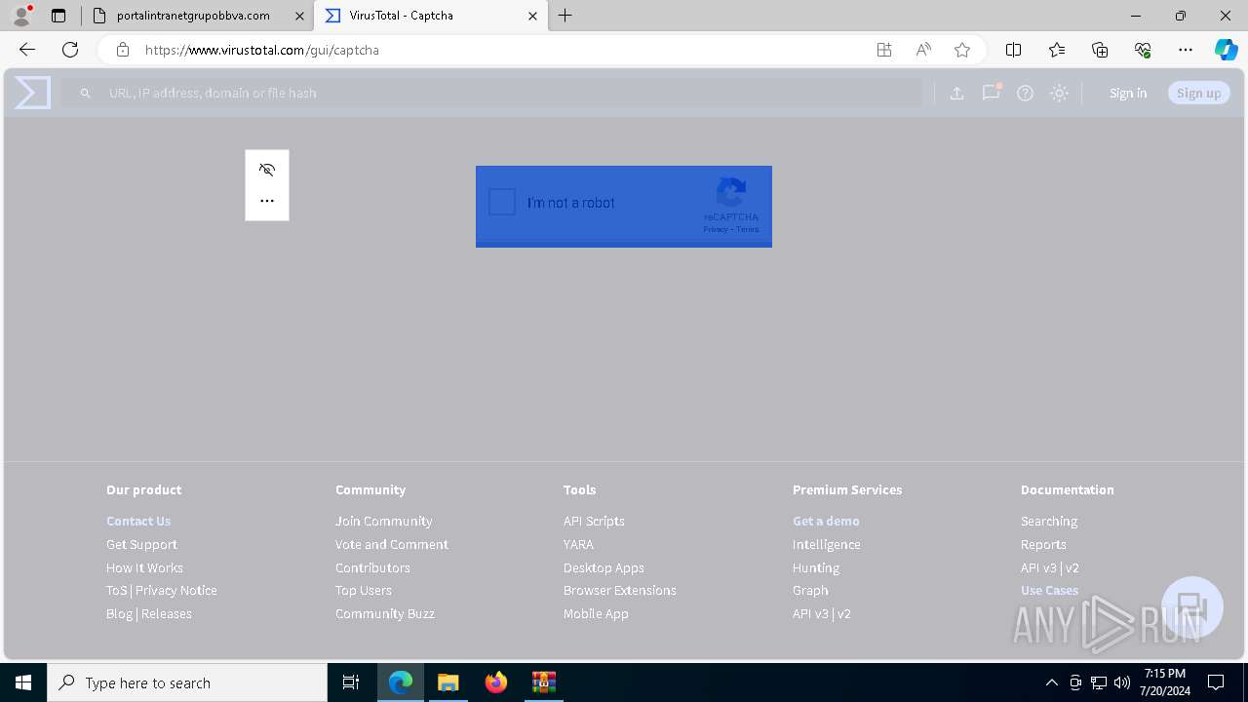Image resolution: width=1248 pixels, height=702 pixels.
Task: Open the Privacy Notice link
Action: coord(176,591)
